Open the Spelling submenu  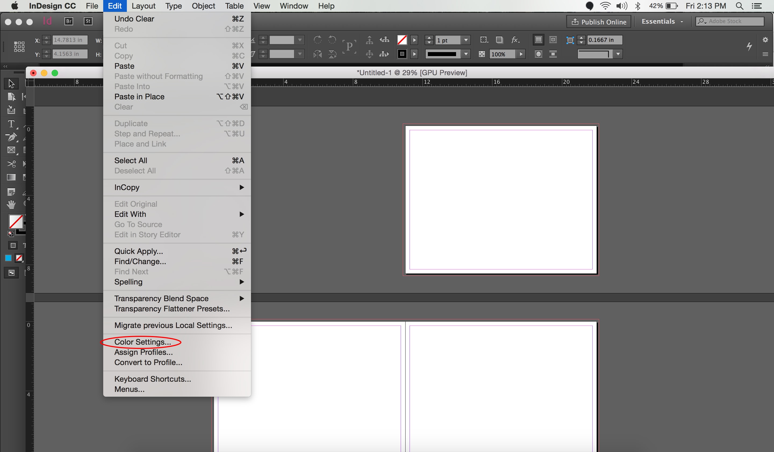(128, 282)
